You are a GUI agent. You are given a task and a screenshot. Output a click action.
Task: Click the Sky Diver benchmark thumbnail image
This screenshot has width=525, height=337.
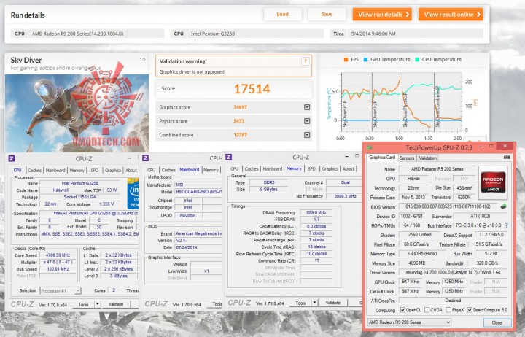point(77,113)
